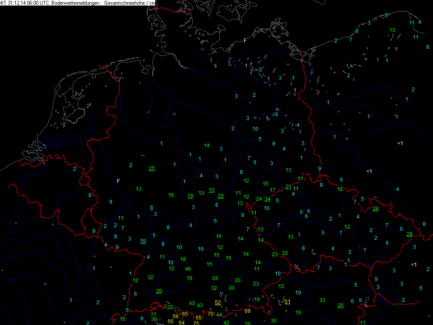Pick the yellow 65 station value
Image resolution: width=433 pixels, height=325 pixels.
point(185,314)
